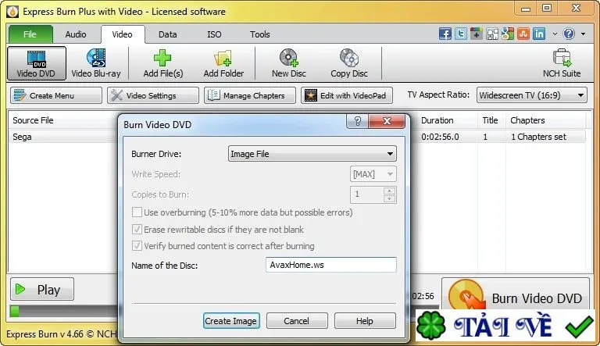Cancel the Burn Video DVD dialog

[297, 321]
